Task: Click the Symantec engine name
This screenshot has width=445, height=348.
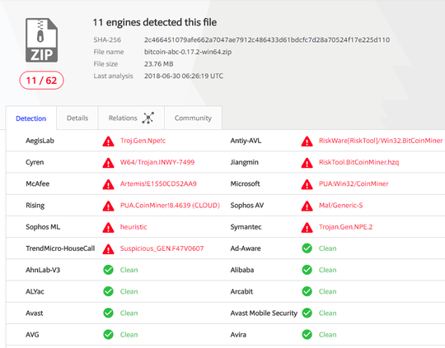Action: [246, 227]
